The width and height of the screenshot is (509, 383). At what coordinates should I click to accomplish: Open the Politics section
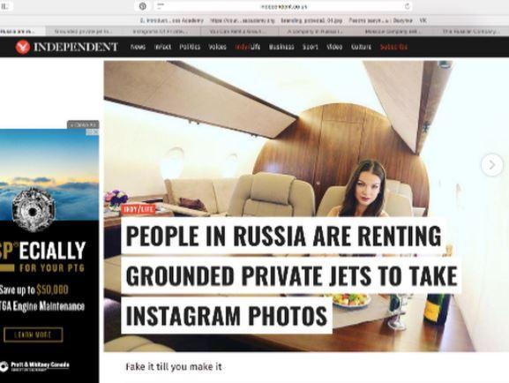(x=190, y=47)
